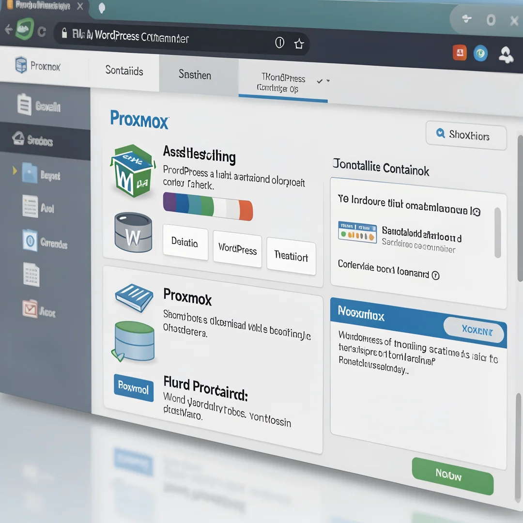Reload the page with refresh icon

42,32
